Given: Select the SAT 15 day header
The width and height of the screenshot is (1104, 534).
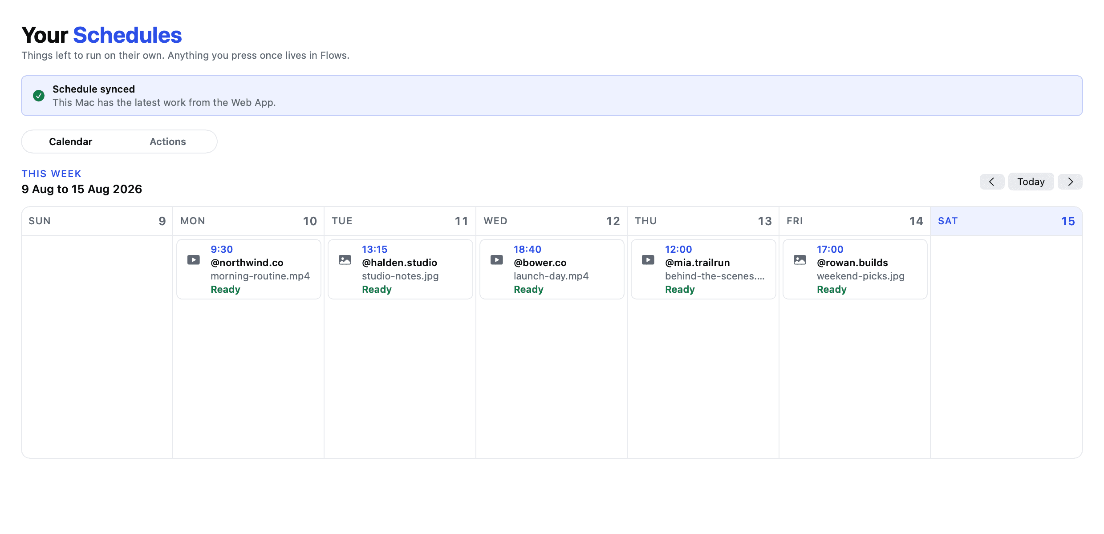Looking at the screenshot, I should tap(1006, 221).
